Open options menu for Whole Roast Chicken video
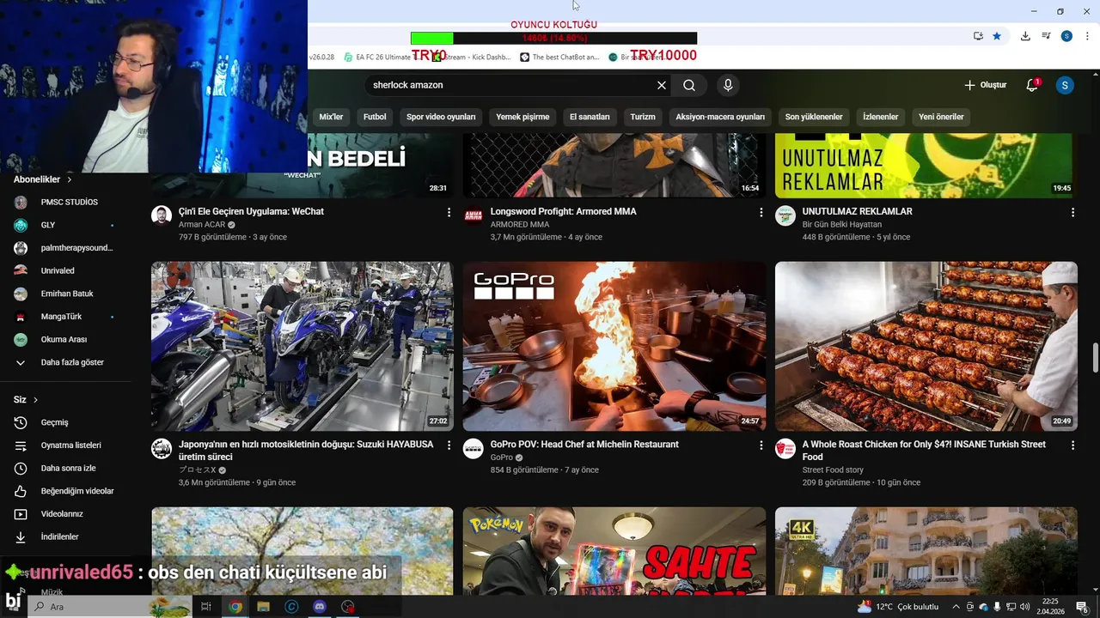The image size is (1100, 618). [1072, 445]
